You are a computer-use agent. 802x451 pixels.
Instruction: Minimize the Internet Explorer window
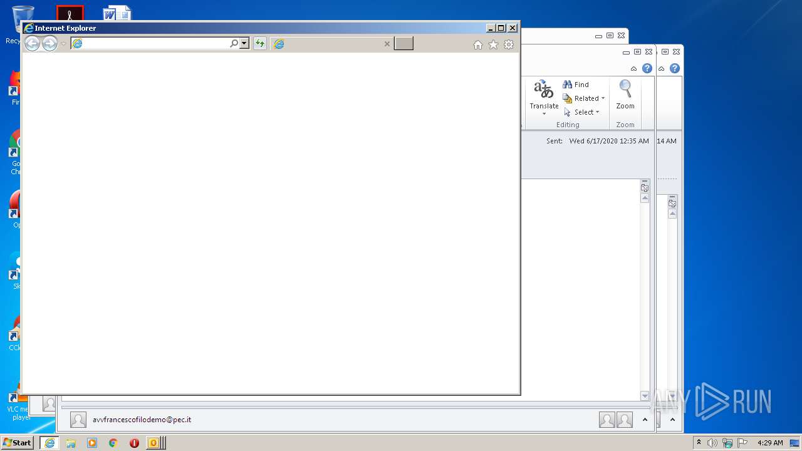(x=491, y=28)
